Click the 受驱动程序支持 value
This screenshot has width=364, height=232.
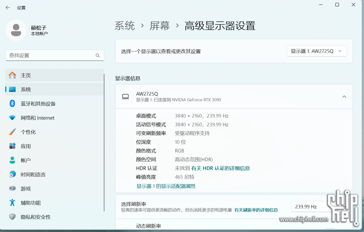pos(192,133)
